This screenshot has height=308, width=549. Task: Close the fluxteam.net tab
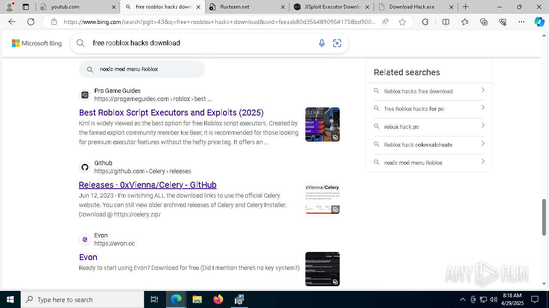point(283,7)
